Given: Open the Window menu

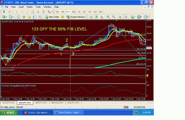Looking at the screenshot, I should coord(47,7).
